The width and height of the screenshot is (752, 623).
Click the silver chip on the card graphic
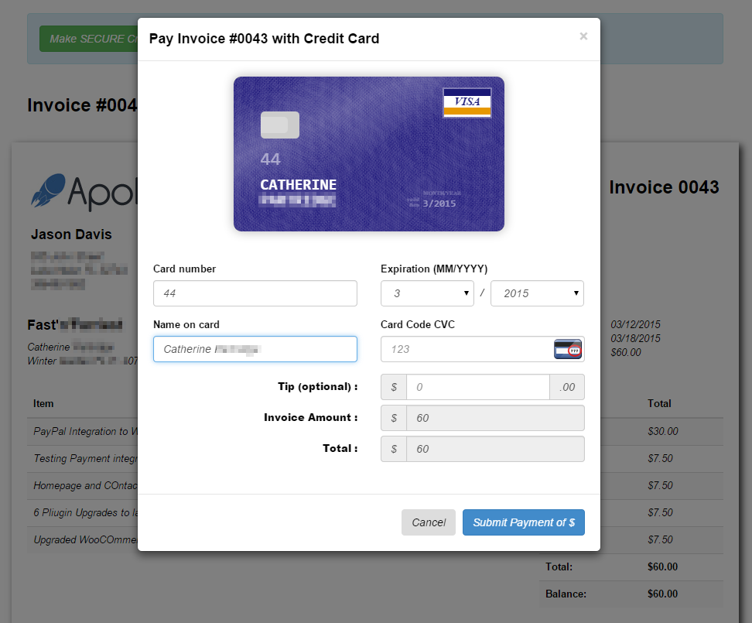pyautogui.click(x=279, y=125)
